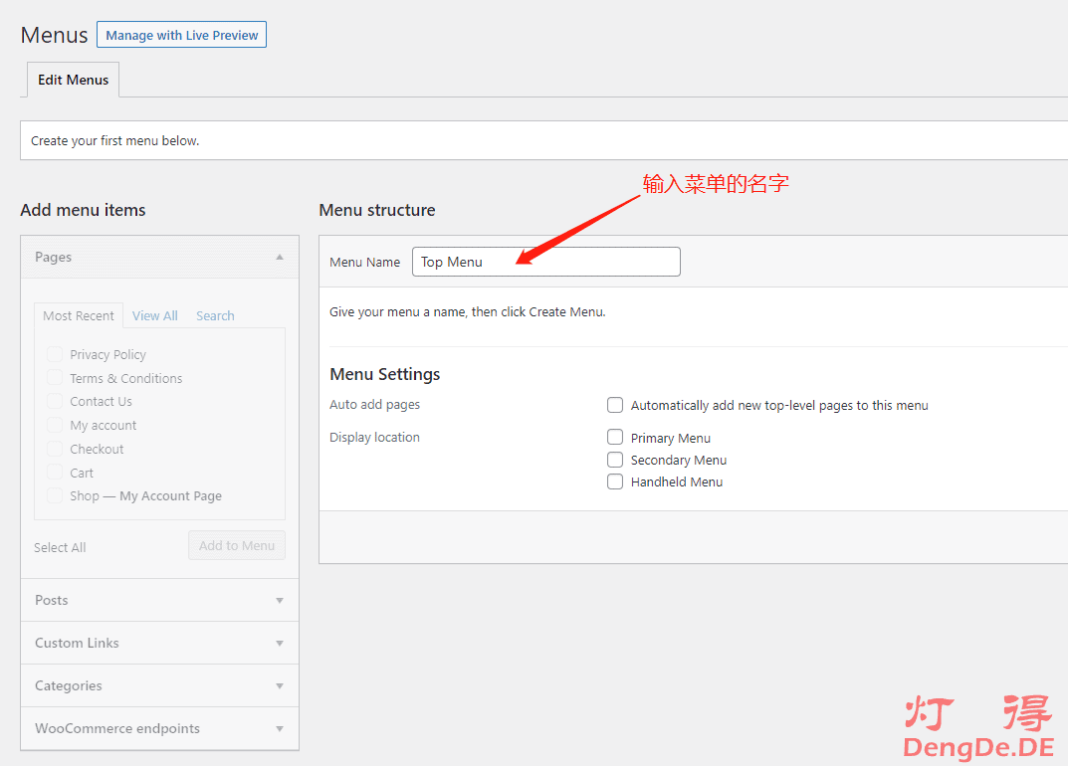Expand the Custom Links section
Screen dimensions: 1068x766
click(x=280, y=644)
